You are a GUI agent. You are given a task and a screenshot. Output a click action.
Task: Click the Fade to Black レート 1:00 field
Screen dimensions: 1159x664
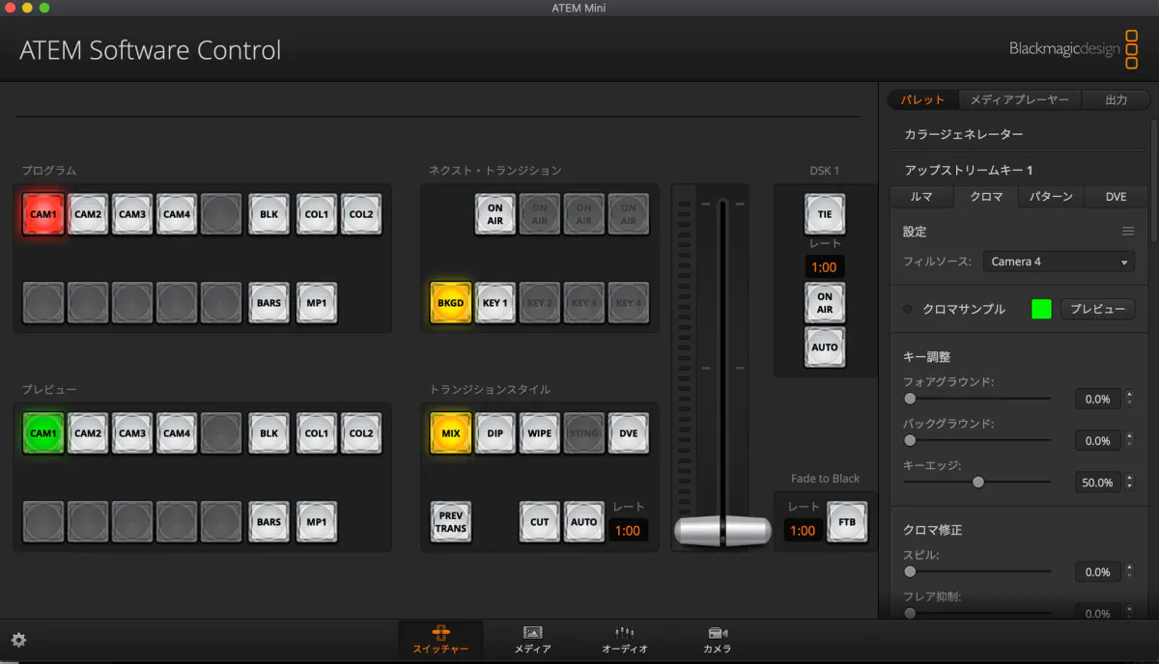coord(803,530)
